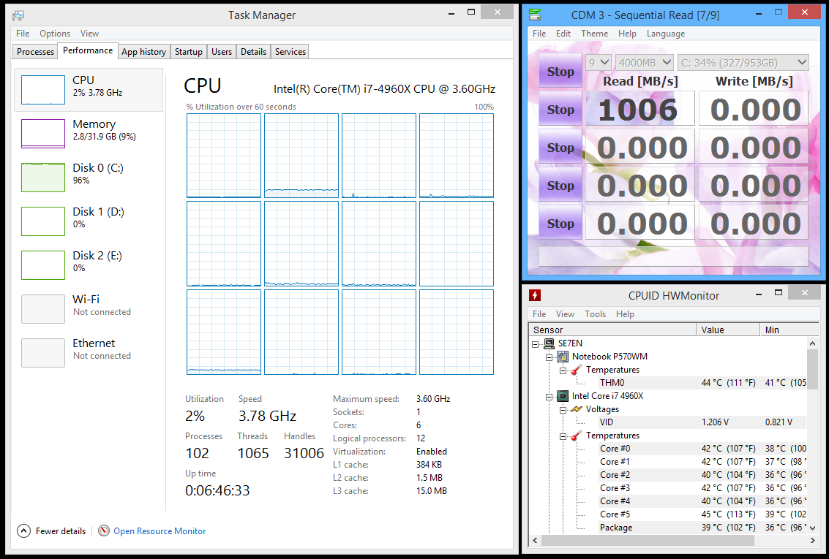Viewport: 829px width, 559px height.
Task: Click the thermometer icon beside the Notebook Temperatures node
Action: 577,370
